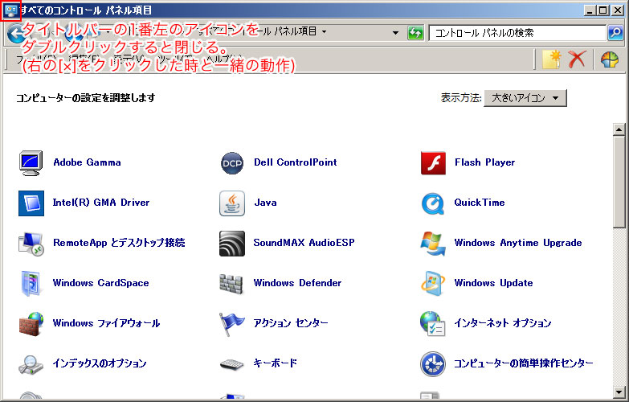Viewport: 629px width, 402px height.
Task: Open the RemoteApp とデスクトップ接続 icon
Action: [31, 244]
